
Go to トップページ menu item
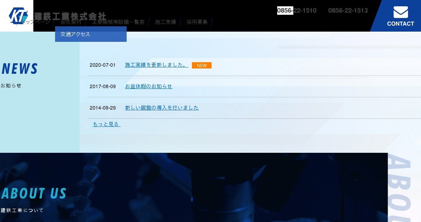coord(35,22)
